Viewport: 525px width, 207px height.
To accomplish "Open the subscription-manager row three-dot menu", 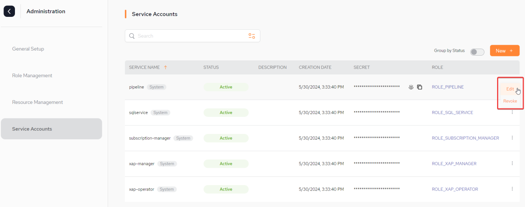I will [x=512, y=138].
